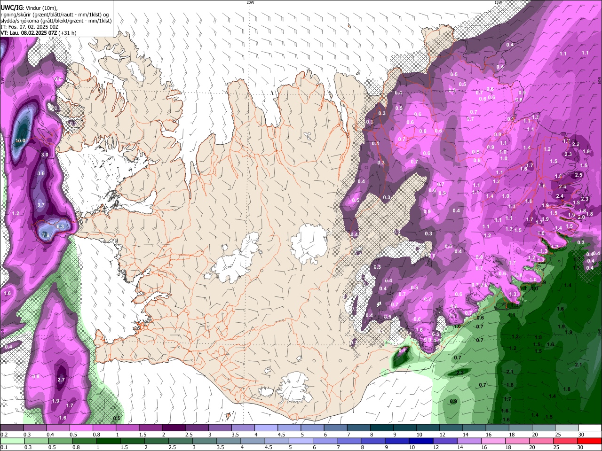This screenshot has height=451, width=602.
Task: Click the 10.0 precipitation value on the map
Action: 20,140
